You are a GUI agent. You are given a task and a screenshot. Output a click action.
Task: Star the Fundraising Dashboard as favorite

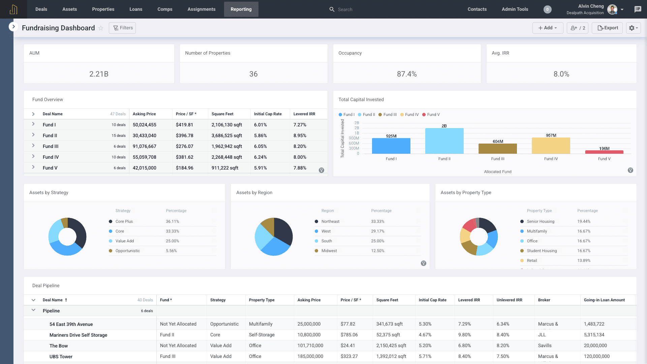click(x=101, y=28)
